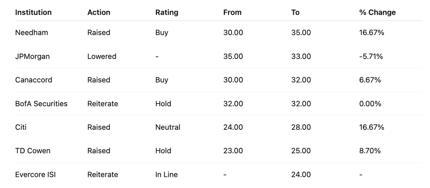
Task: Select the -5.71% change value
Action: [371, 56]
